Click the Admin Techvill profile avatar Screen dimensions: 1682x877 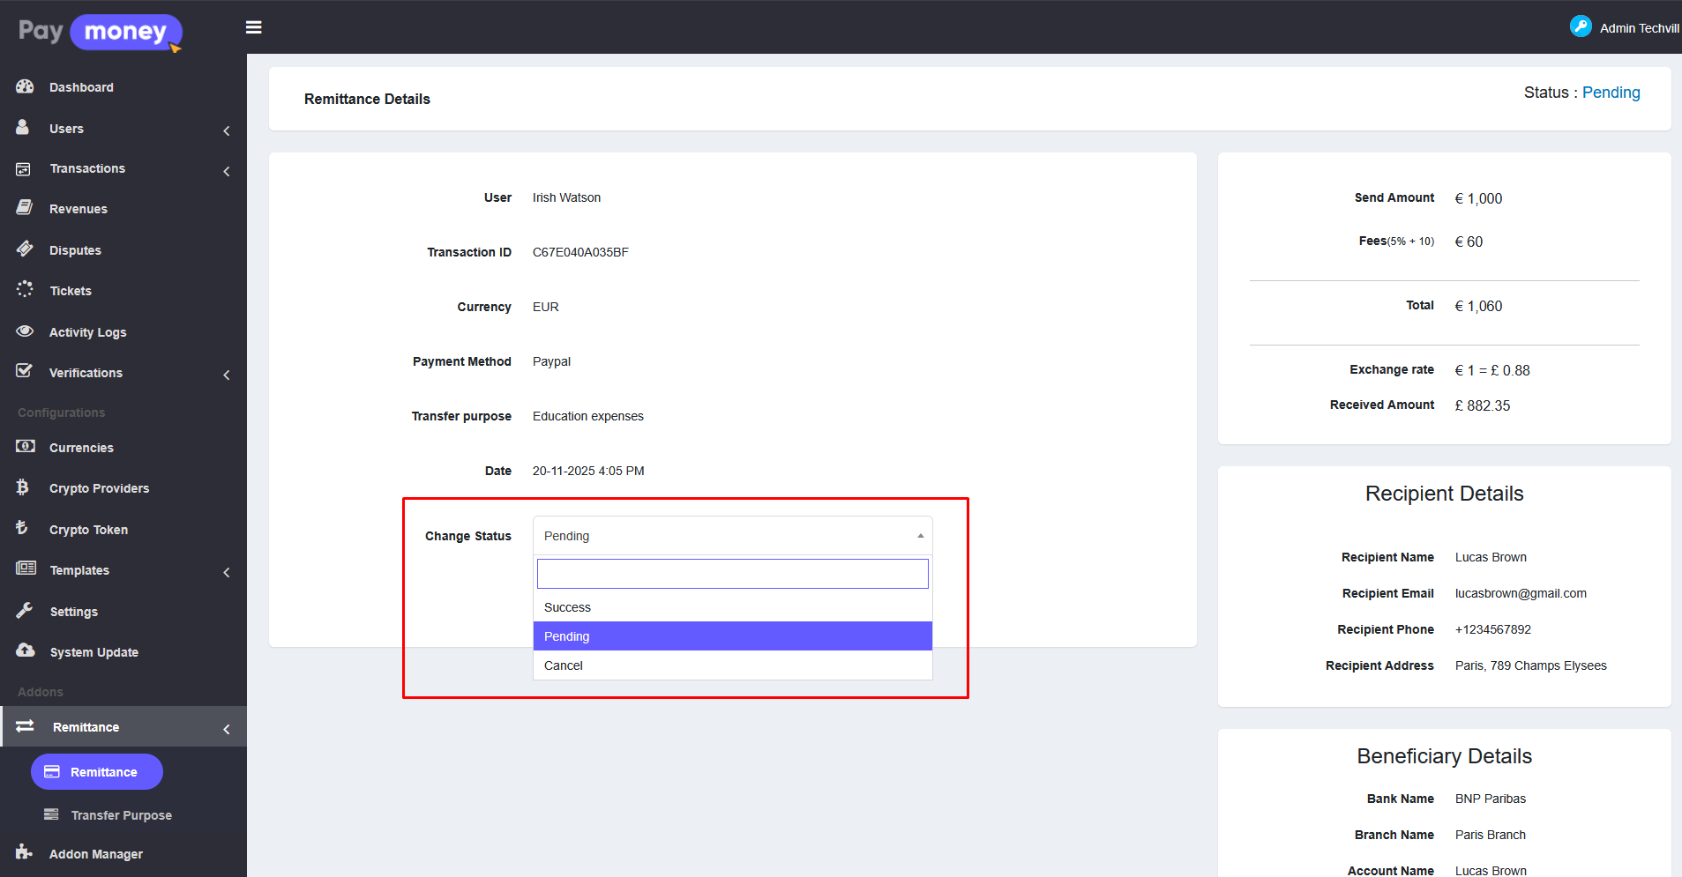pyautogui.click(x=1580, y=27)
